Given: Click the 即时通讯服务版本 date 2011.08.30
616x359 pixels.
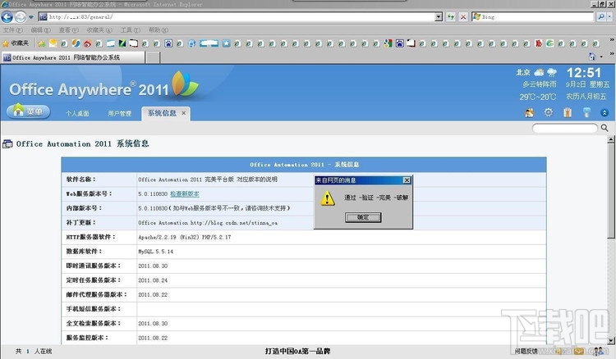Looking at the screenshot, I should (153, 266).
